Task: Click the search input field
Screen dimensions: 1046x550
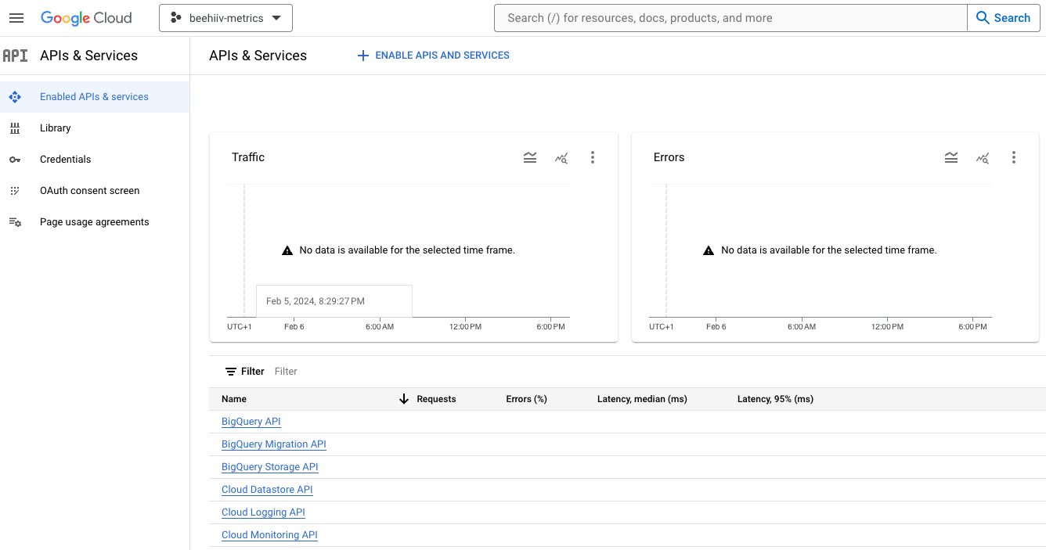Action: pyautogui.click(x=730, y=18)
